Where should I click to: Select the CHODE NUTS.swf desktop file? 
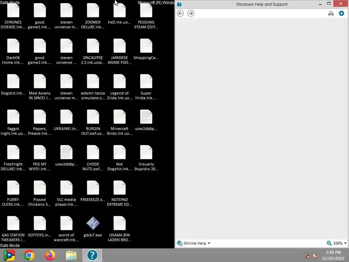click(x=93, y=158)
